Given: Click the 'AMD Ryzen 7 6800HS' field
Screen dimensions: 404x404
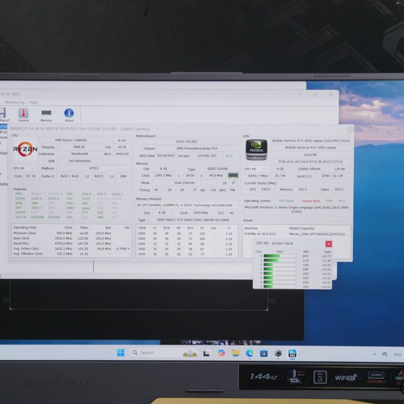Looking at the screenshot, I should point(71,141).
